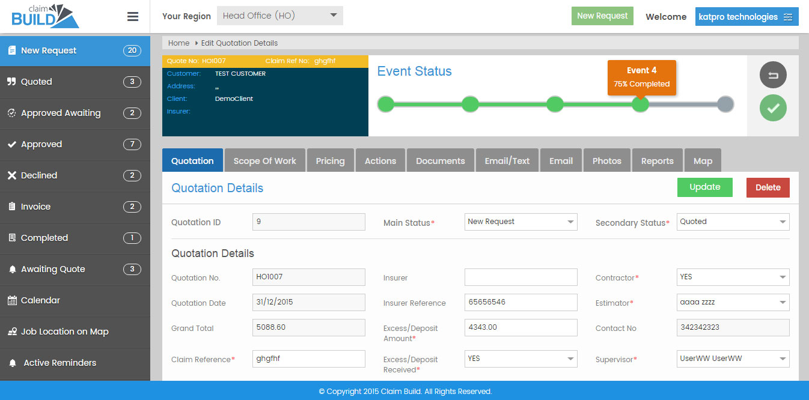Open Active Reminders in sidebar
This screenshot has height=400, width=809.
click(x=60, y=363)
